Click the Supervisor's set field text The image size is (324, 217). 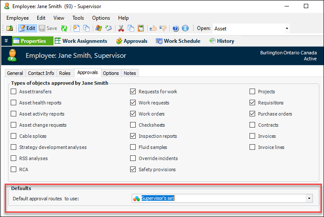coord(158,199)
